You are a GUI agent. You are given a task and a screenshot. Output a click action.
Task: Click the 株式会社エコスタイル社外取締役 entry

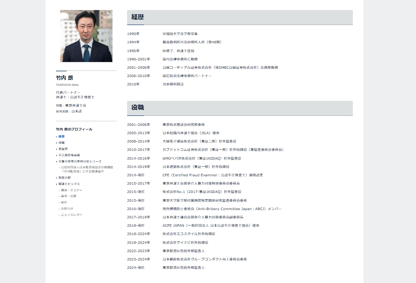tap(189, 234)
